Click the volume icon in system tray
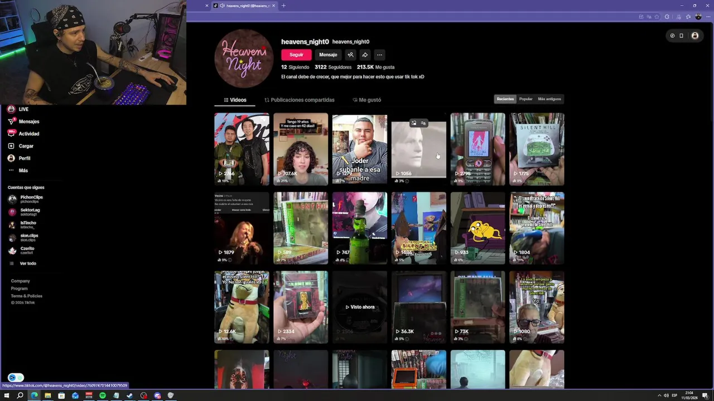Viewport: 714px width, 401px height. coord(666,395)
